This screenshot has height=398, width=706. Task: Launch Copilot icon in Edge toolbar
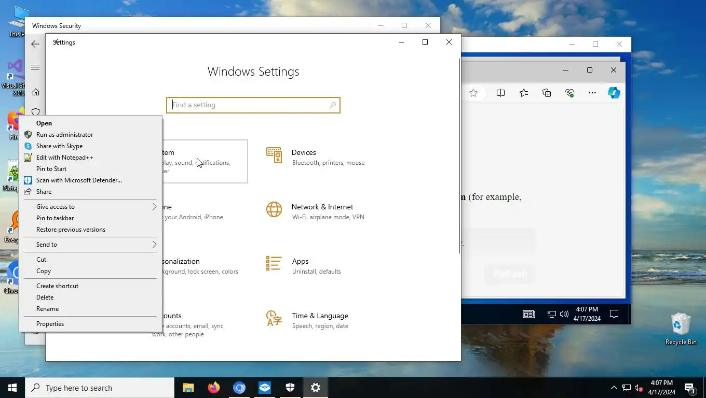click(x=614, y=93)
